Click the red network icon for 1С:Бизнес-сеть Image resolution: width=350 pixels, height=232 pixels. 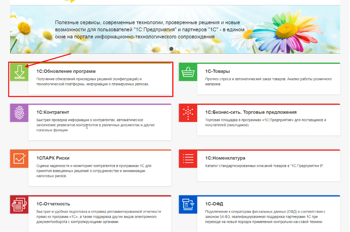(x=188, y=113)
